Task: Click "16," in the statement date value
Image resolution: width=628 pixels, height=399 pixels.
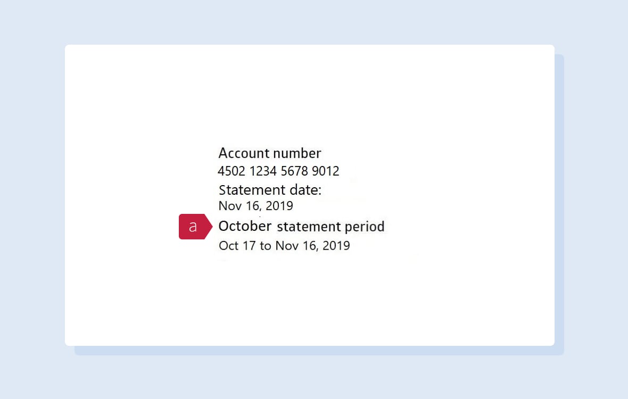Action: click(x=253, y=206)
